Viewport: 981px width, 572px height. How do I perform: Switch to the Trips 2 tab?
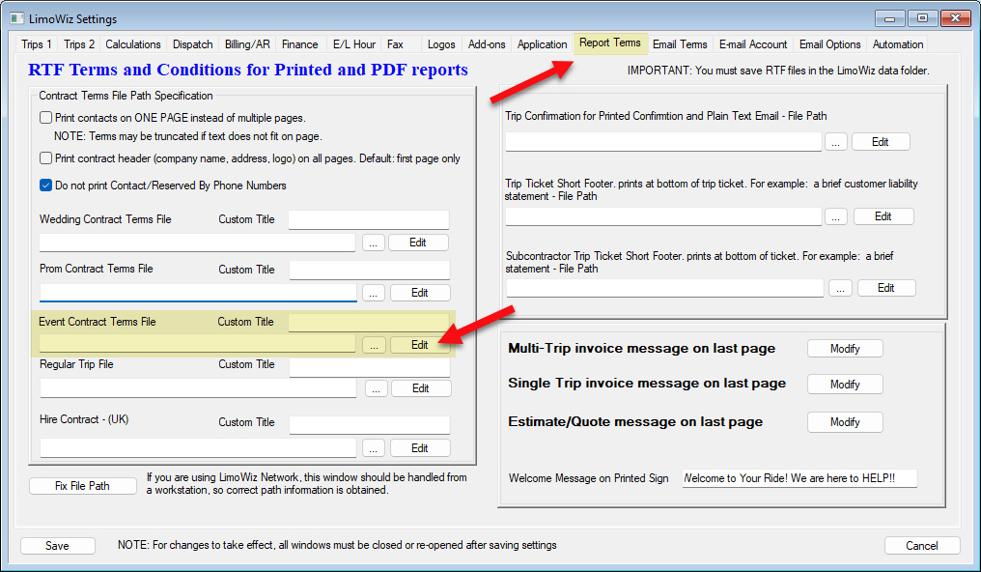coord(79,44)
